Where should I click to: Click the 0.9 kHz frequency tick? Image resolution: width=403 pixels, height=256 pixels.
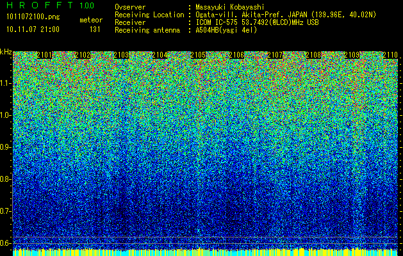pos(6,147)
